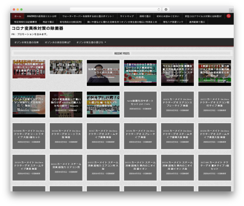Screen dimensions: 244x206
Task: Open the 薄毛ハゲ リンク menu item
Action: tap(173, 22)
